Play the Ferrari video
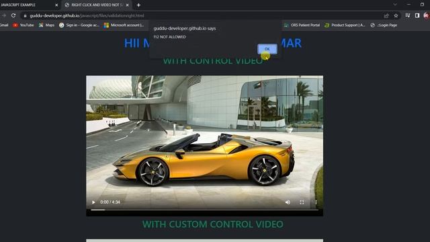The image size is (430, 242). click(x=93, y=202)
